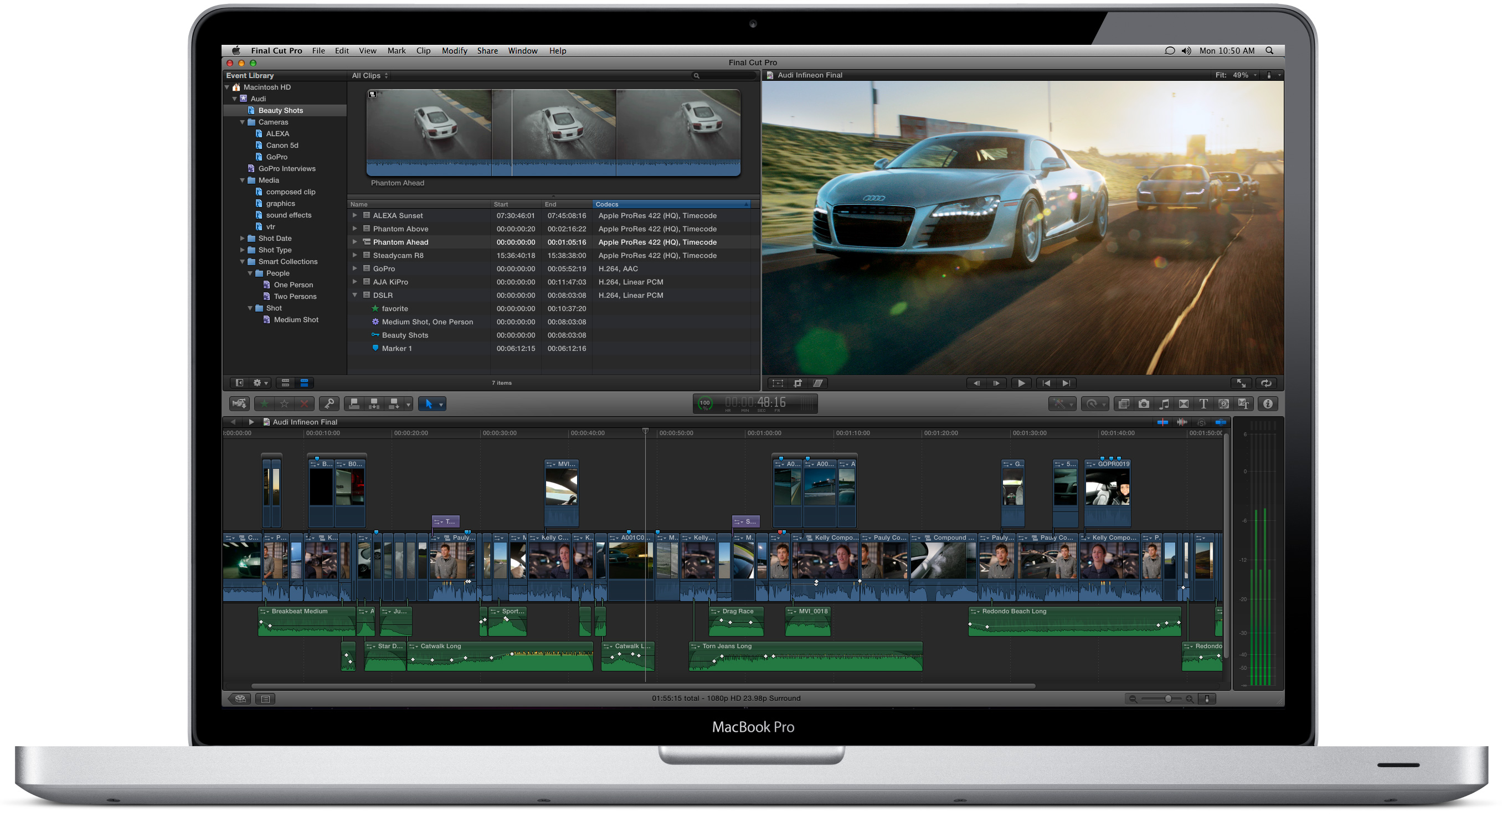
Task: Play the viewer video
Action: point(1021,383)
